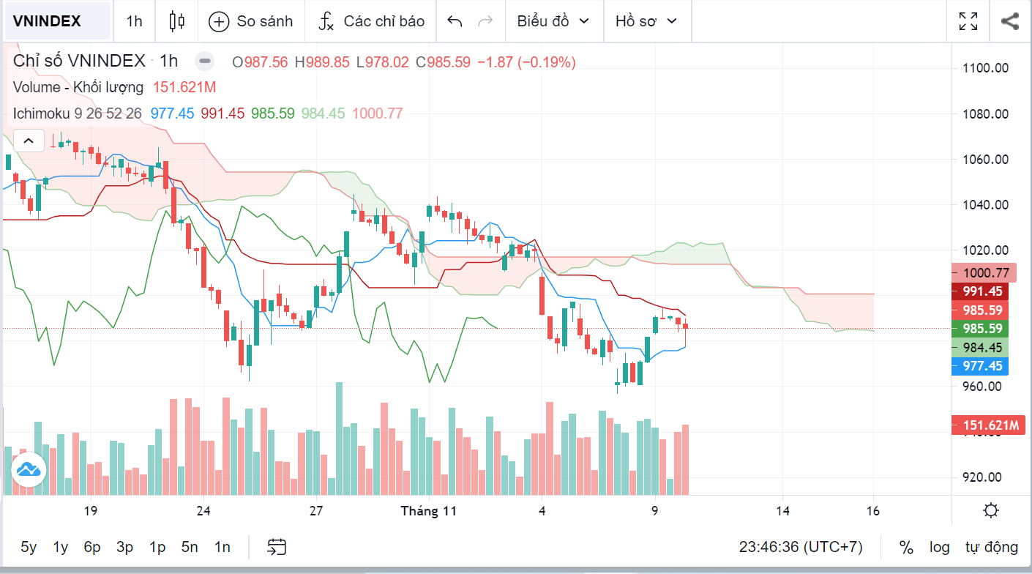Toggle percentage scale with % button

pyautogui.click(x=906, y=547)
